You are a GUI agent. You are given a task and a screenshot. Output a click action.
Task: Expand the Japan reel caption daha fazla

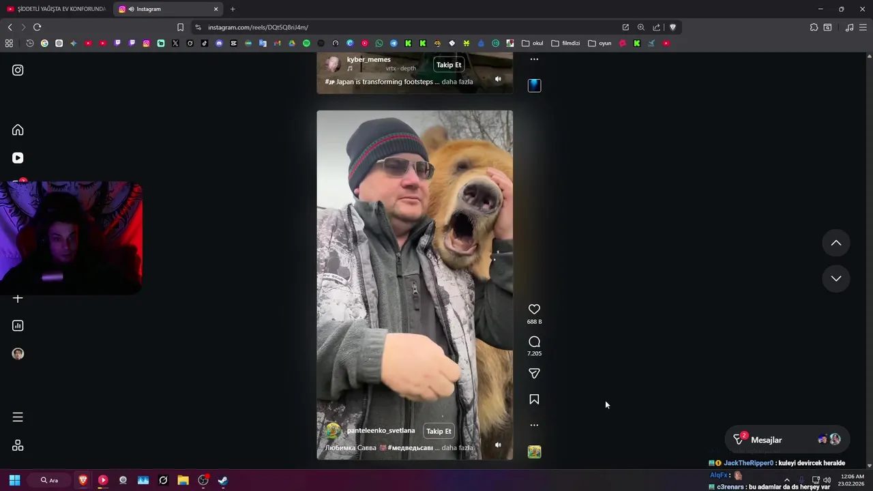coord(457,82)
